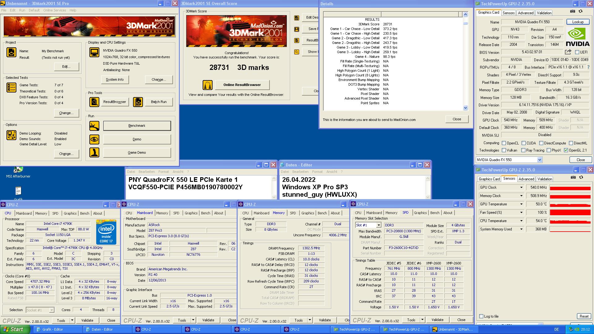Click the Selected Tests checklist icon

click(11, 88)
